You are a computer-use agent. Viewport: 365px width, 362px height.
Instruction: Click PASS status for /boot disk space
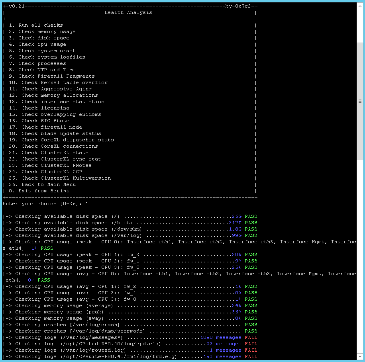(x=251, y=223)
